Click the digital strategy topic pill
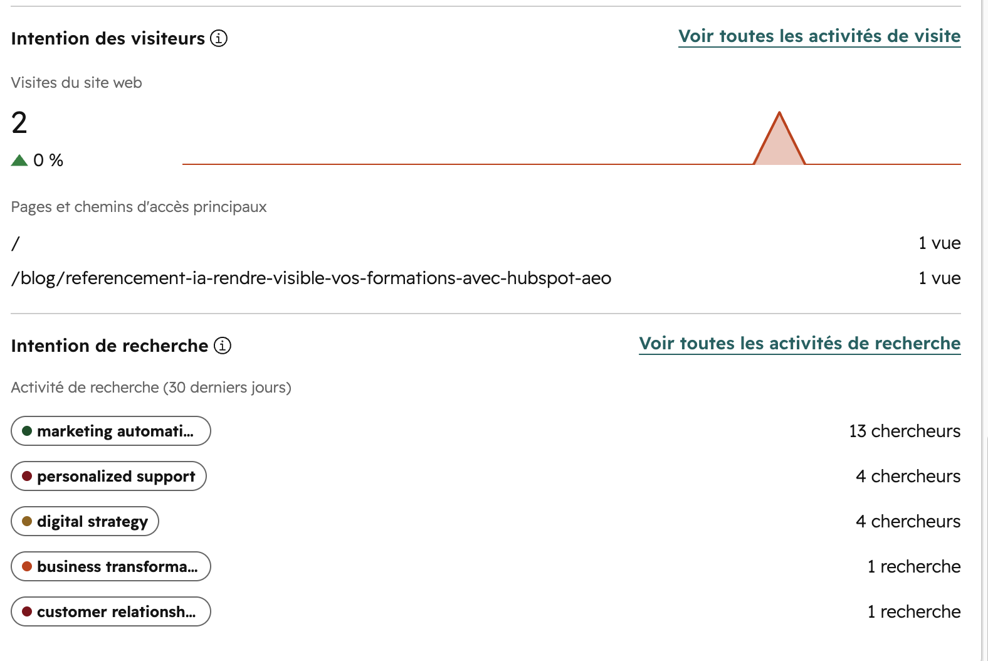The image size is (988, 661). 85,521
